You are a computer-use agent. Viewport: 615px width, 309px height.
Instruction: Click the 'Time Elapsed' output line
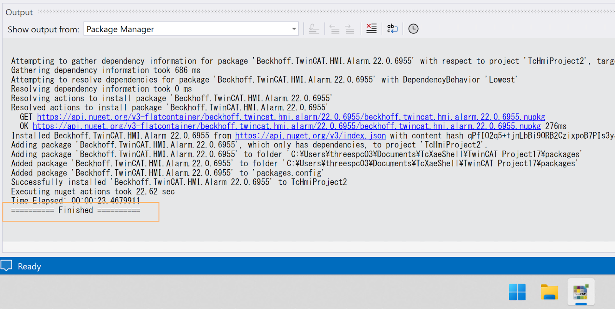pos(75,200)
